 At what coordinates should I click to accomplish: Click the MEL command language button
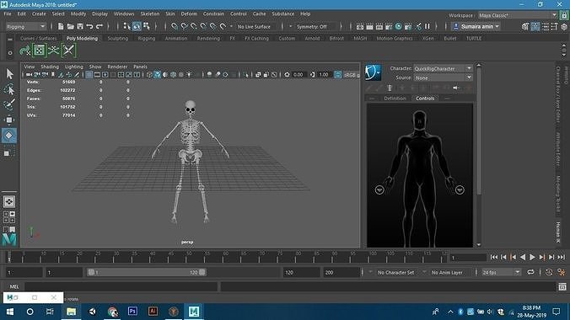tap(14, 286)
